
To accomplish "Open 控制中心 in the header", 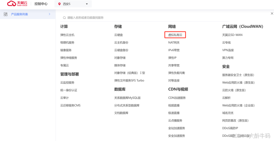I will [41, 4].
